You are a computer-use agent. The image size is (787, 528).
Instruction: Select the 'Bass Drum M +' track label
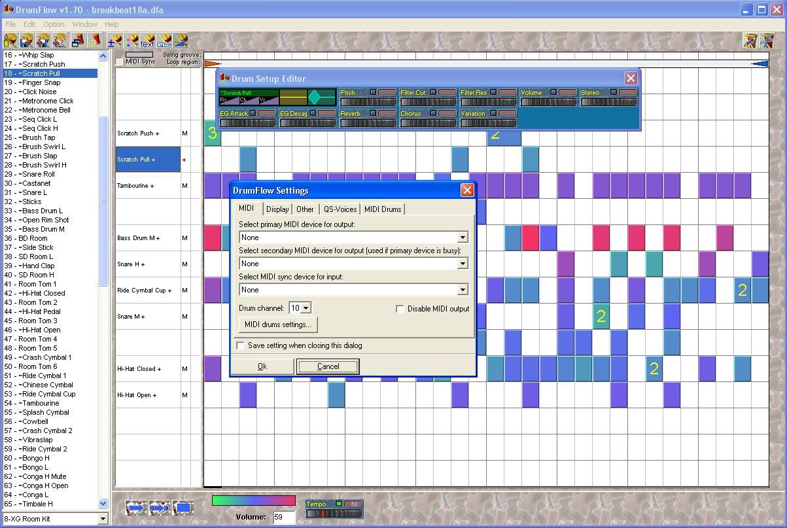coord(148,238)
